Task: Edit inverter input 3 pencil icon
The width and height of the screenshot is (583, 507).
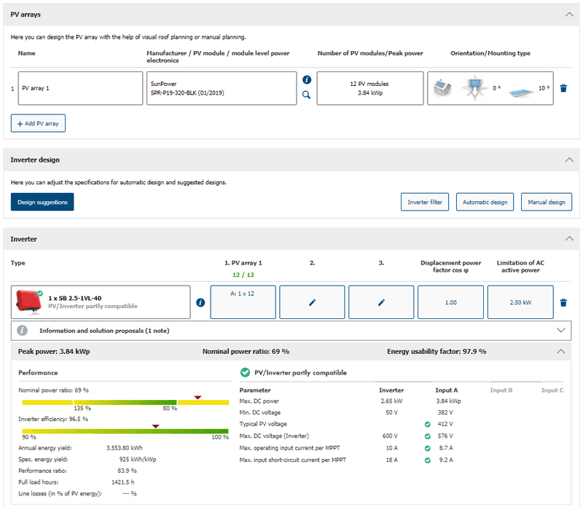Action: coord(381,302)
